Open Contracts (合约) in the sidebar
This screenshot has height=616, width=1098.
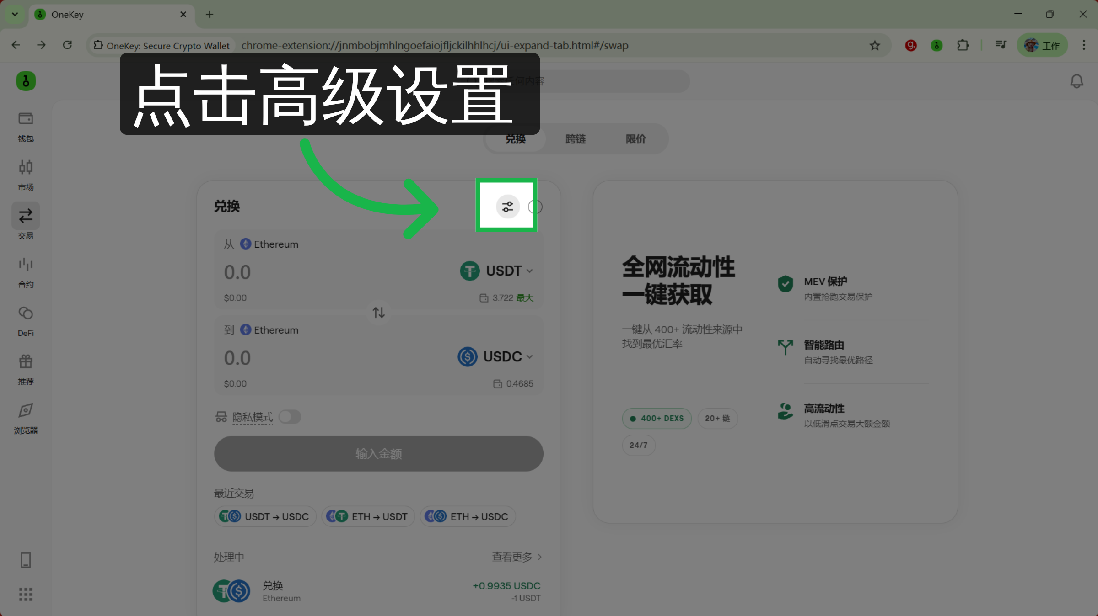tap(26, 273)
